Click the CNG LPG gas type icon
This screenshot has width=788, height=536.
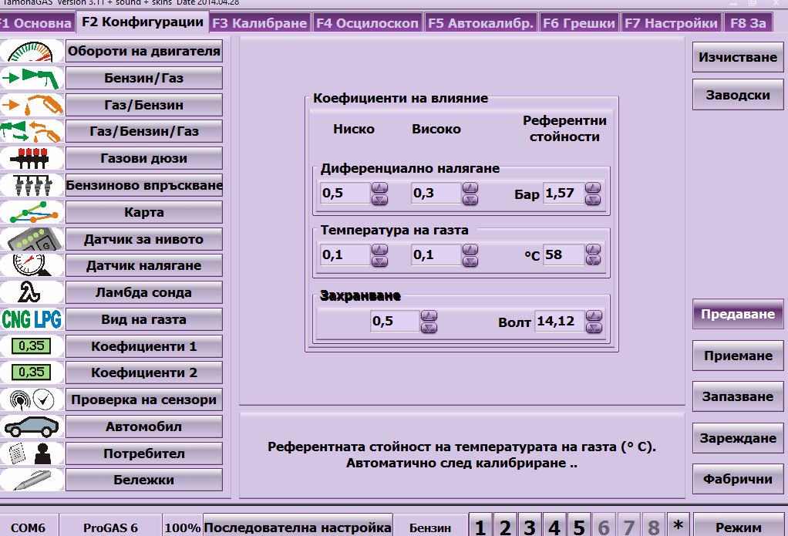(31, 319)
